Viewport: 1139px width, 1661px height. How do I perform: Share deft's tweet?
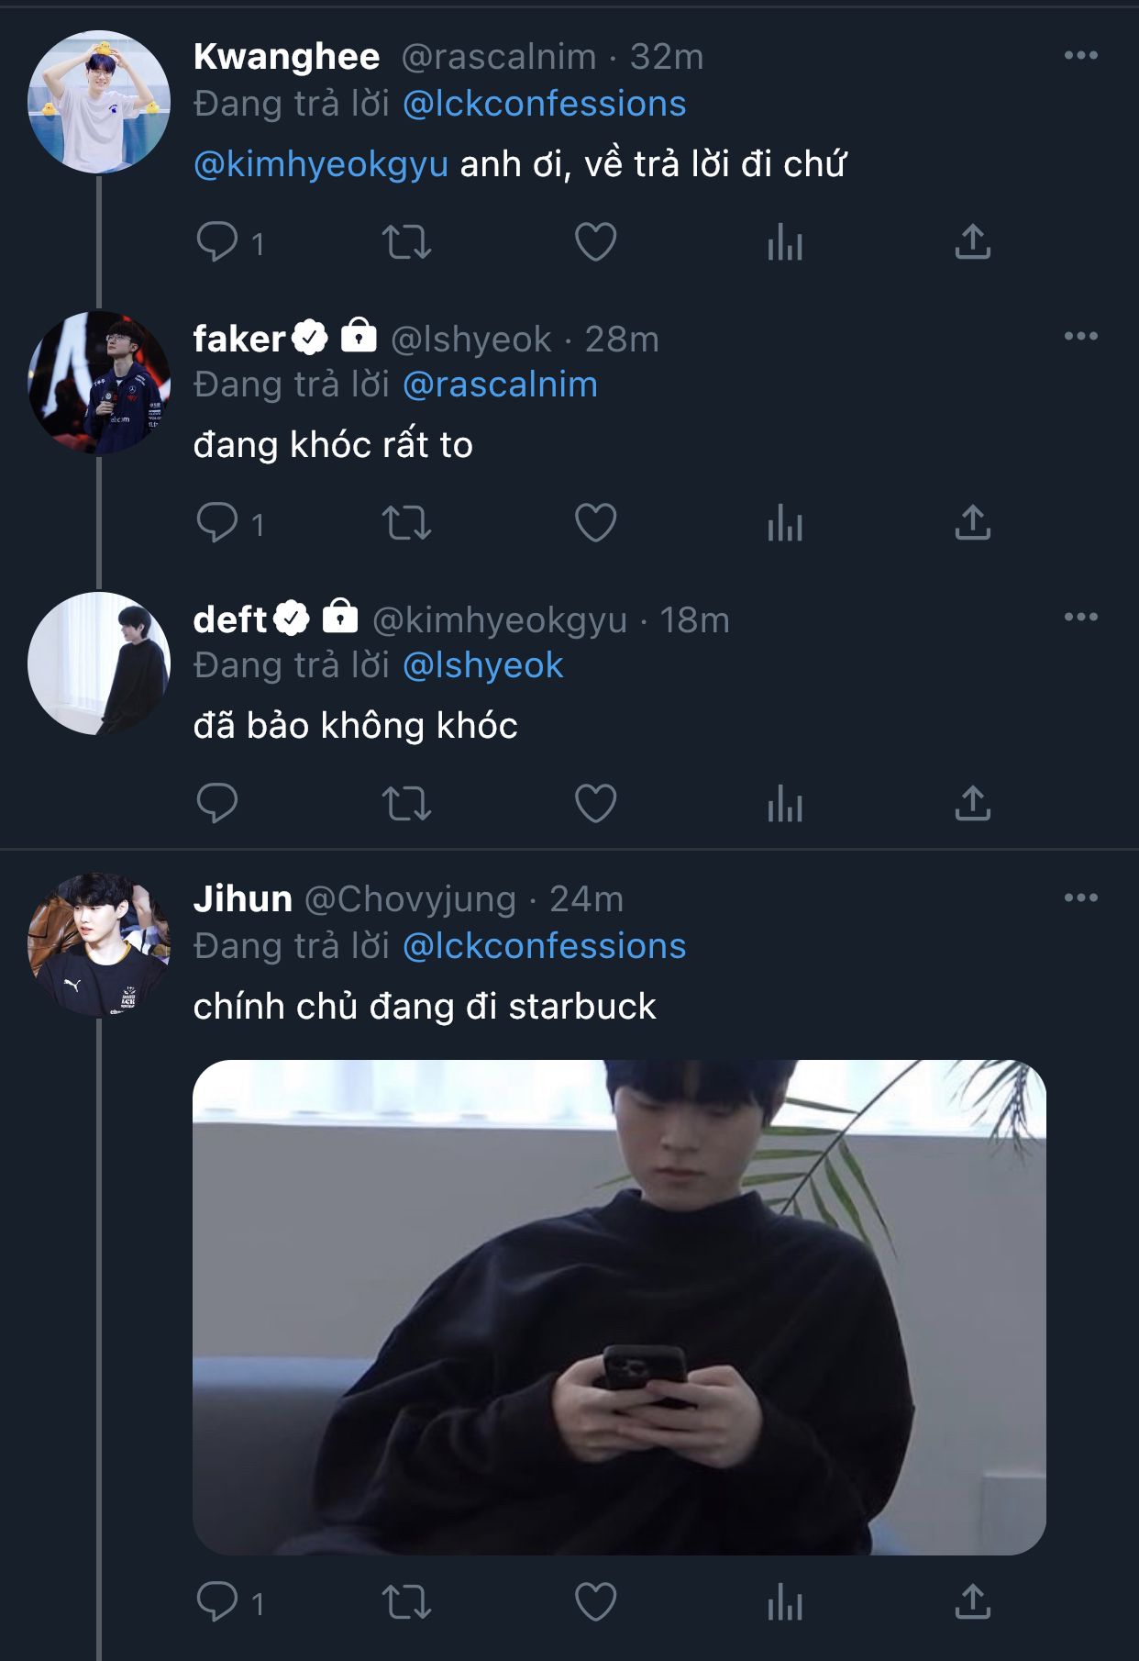tap(973, 804)
